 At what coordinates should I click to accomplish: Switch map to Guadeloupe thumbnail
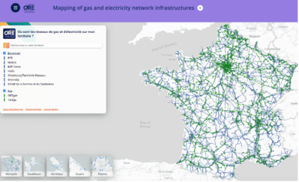tap(34, 166)
